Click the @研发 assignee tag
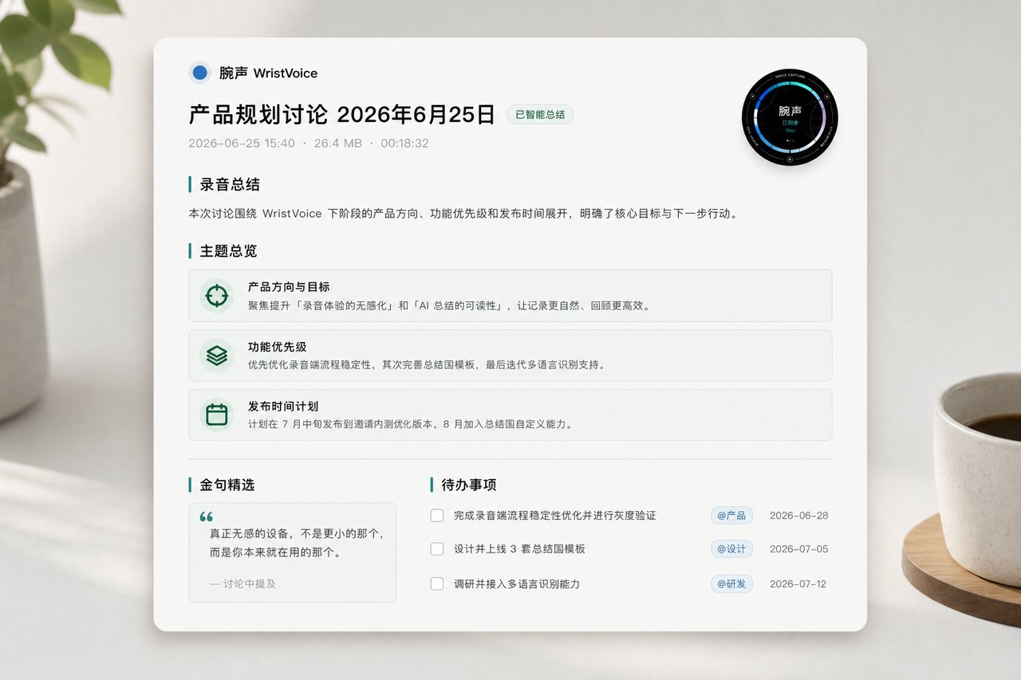 (x=731, y=584)
